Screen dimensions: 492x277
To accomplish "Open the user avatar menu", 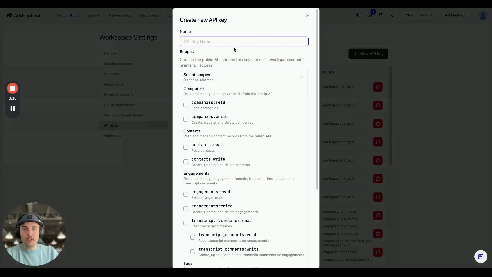I will point(483,15).
